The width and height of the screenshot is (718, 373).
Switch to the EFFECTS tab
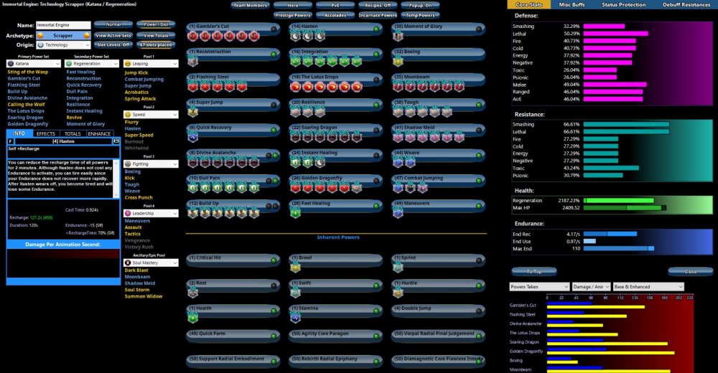[x=46, y=133]
